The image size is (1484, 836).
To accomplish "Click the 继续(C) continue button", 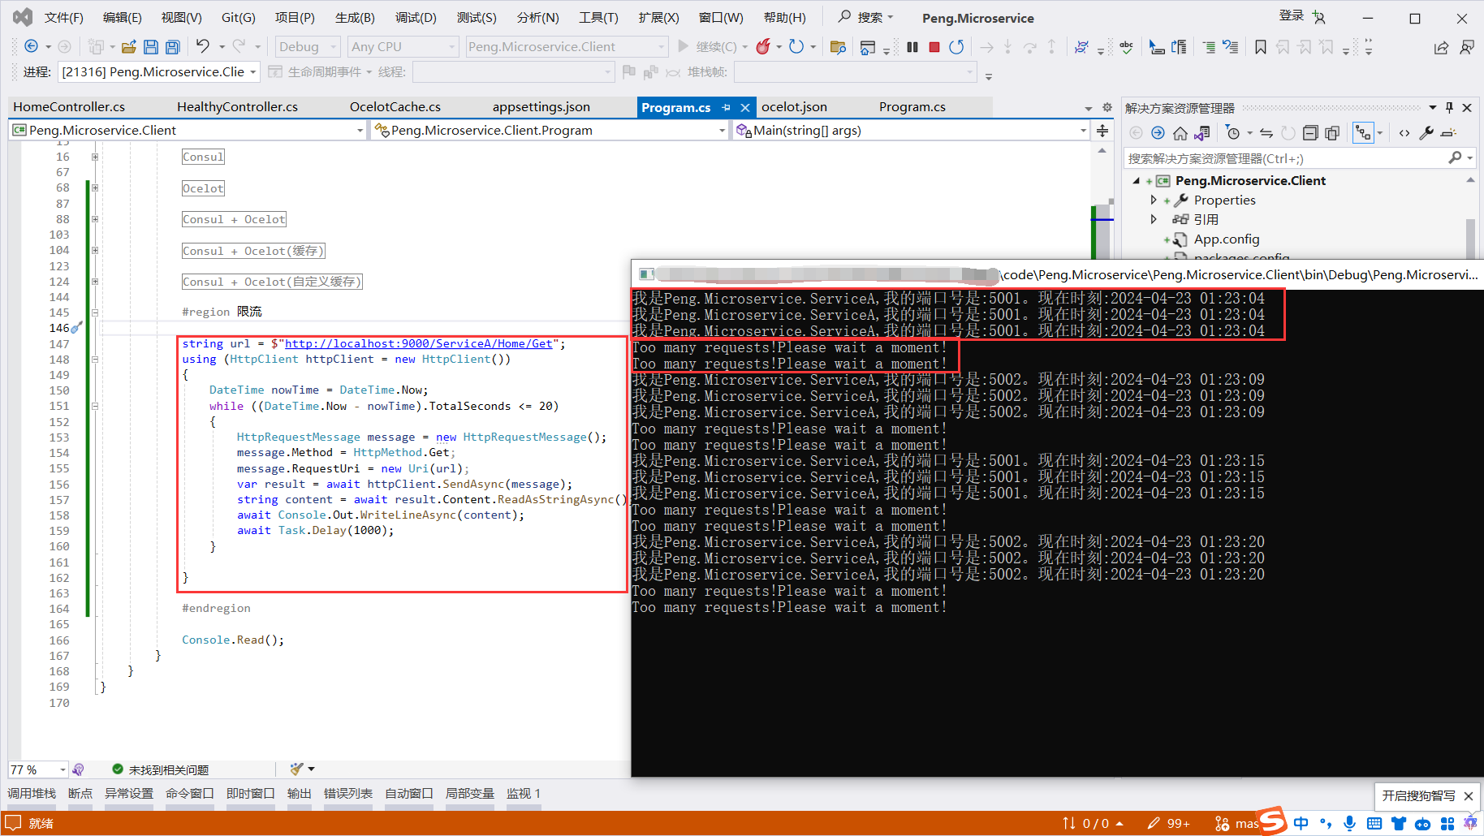I will point(708,47).
